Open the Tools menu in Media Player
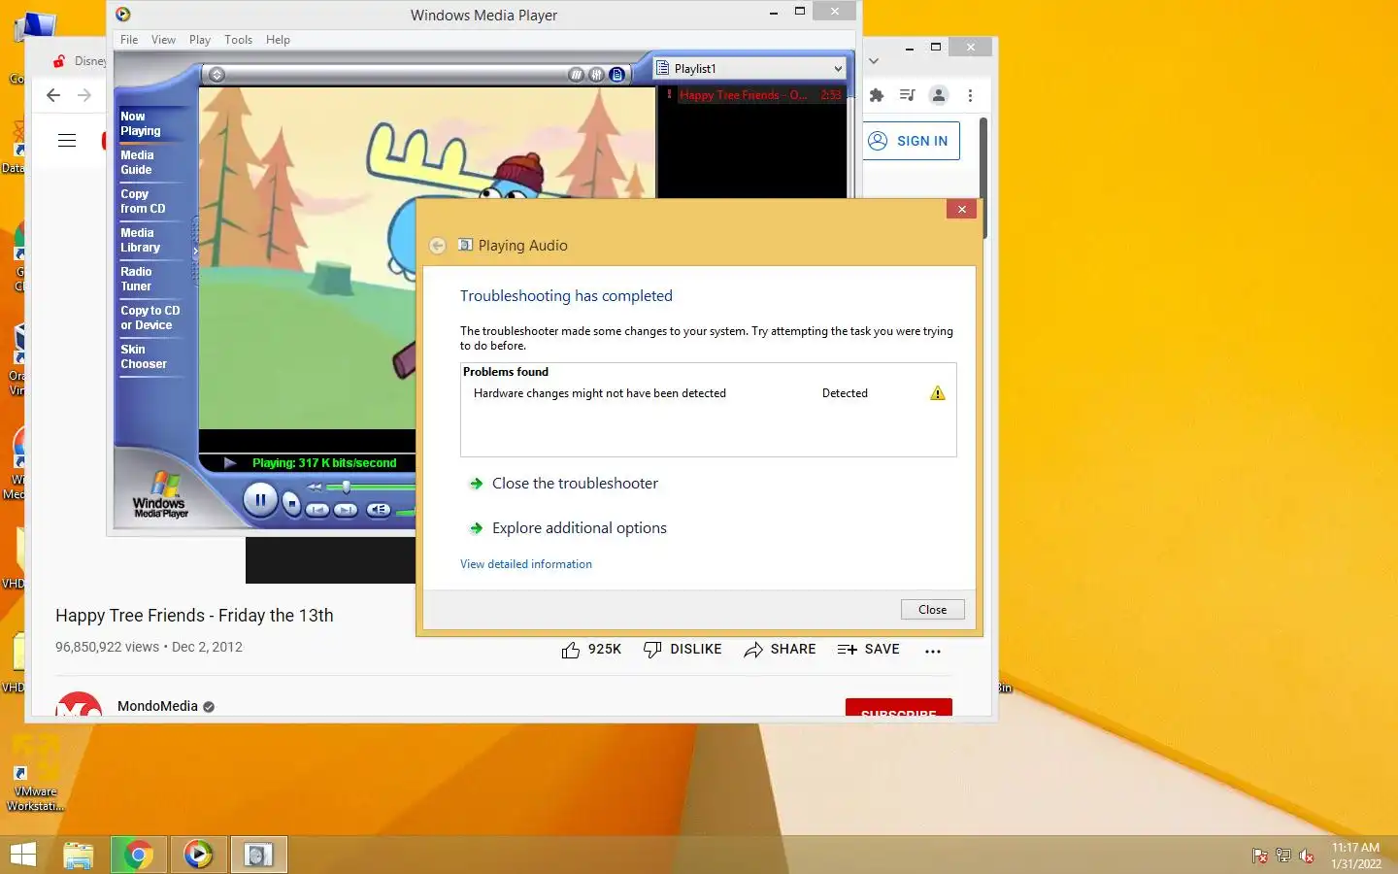This screenshot has height=874, width=1398. [238, 40]
